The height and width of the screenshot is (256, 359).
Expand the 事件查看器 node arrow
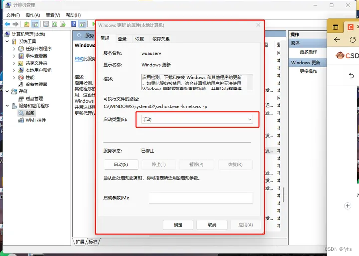14,56
